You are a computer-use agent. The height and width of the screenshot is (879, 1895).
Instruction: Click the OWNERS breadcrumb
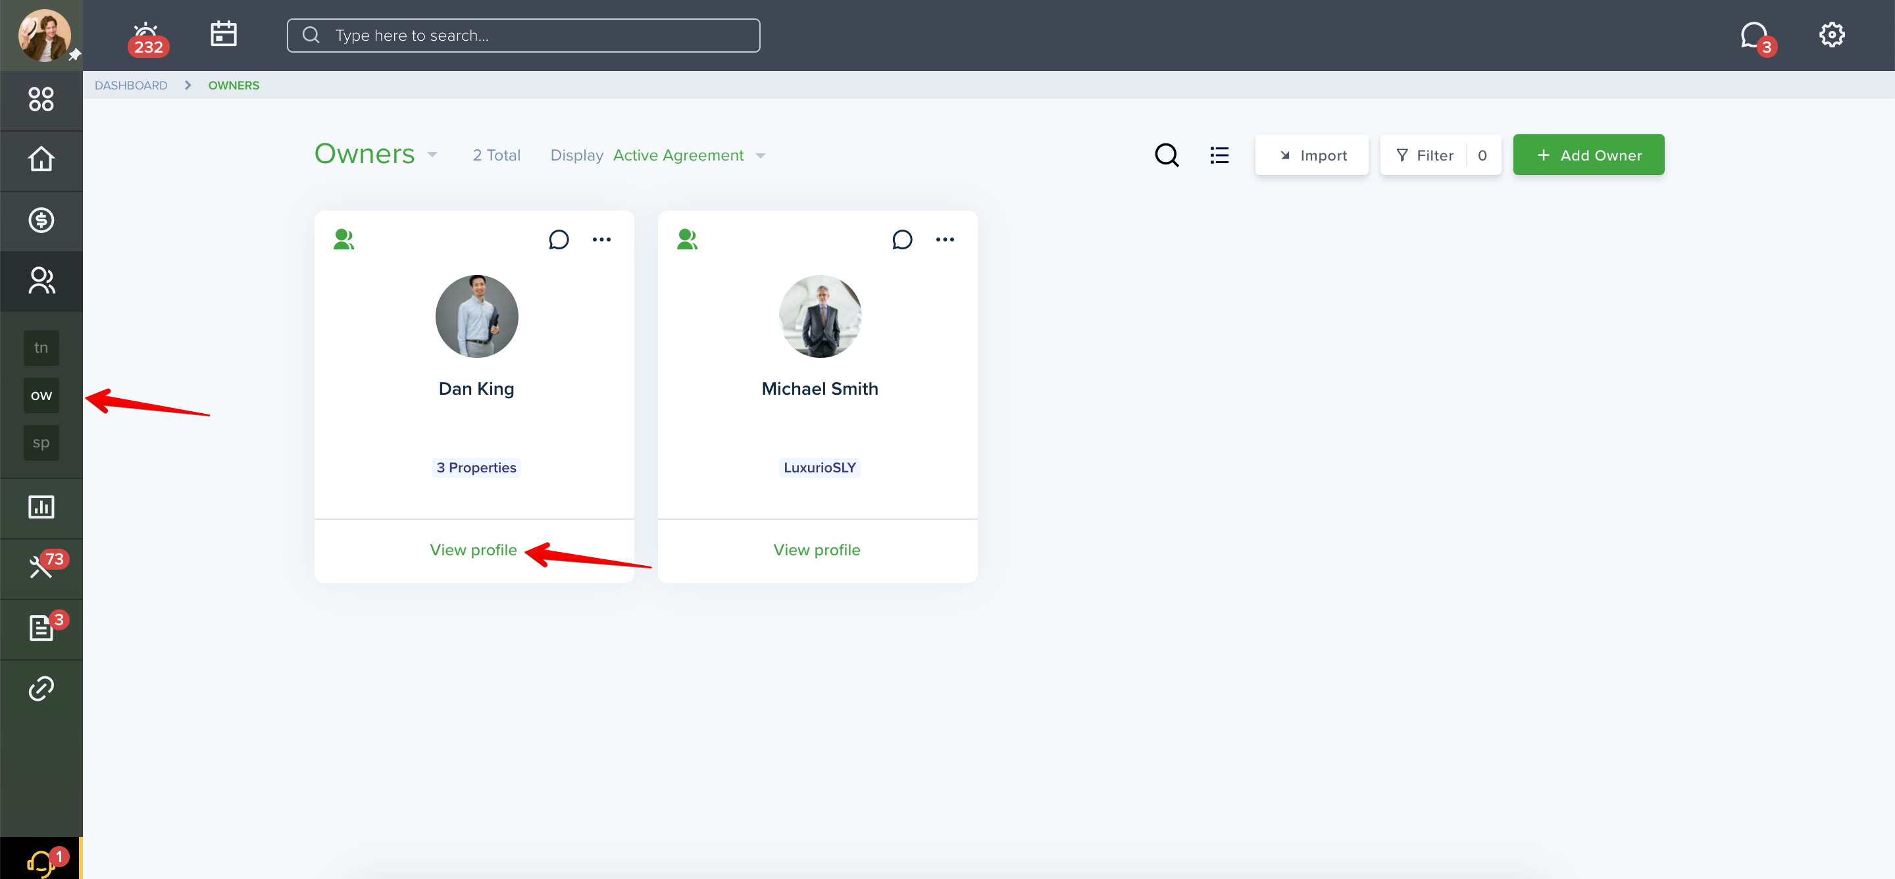[233, 86]
